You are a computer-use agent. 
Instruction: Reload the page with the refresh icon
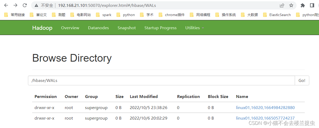click(25, 5)
